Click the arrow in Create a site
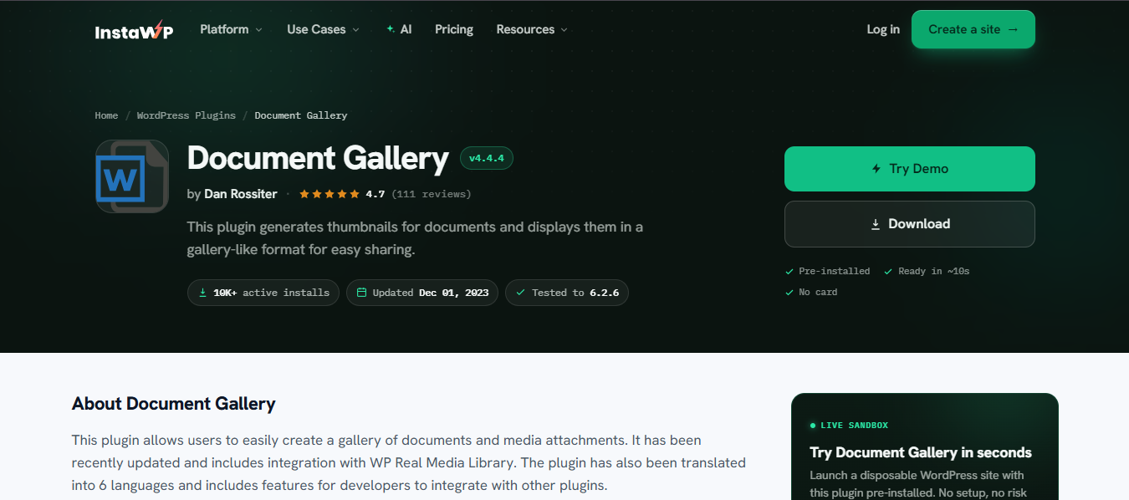This screenshot has height=500, width=1129. pyautogui.click(x=1013, y=29)
